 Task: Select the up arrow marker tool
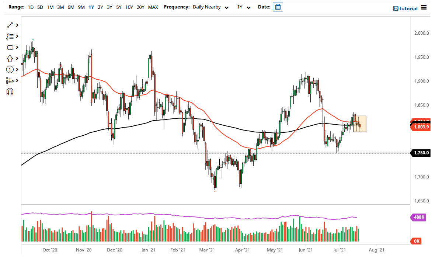pyautogui.click(x=10, y=58)
